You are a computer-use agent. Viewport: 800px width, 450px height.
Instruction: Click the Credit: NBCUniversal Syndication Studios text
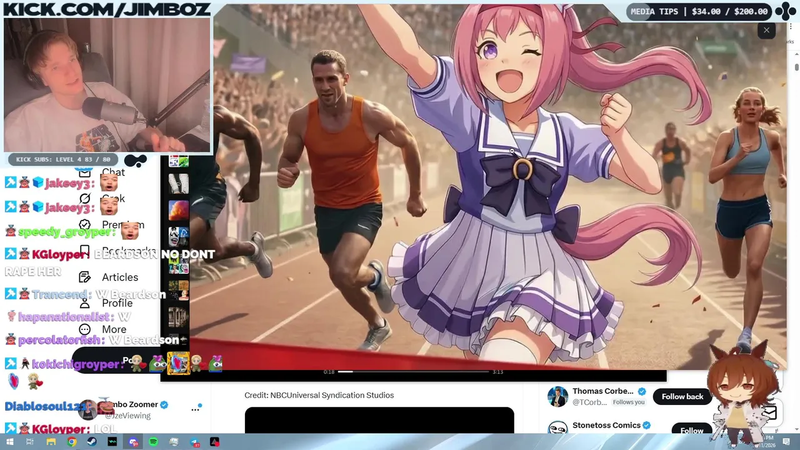click(319, 395)
